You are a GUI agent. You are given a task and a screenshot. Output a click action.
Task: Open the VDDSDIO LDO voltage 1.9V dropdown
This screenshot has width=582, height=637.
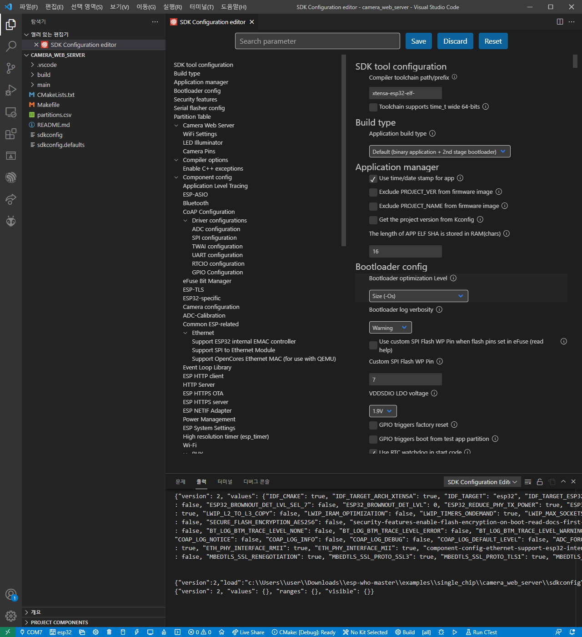(383, 411)
